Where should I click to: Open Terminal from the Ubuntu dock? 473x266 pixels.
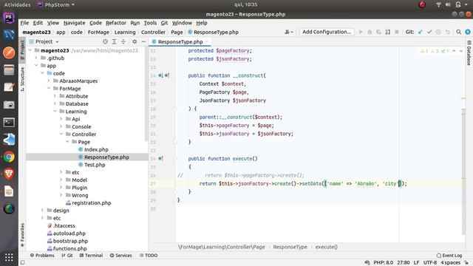[9, 122]
